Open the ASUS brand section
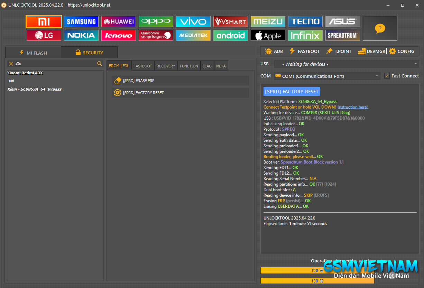This screenshot has width=424, height=288. (343, 21)
